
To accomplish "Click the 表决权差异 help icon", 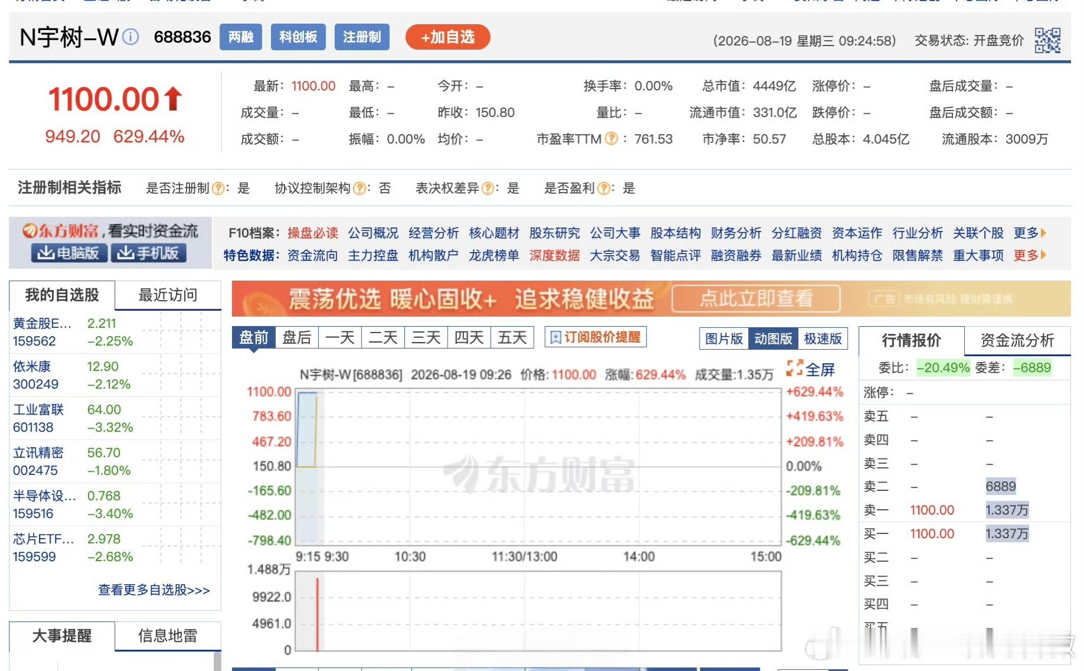I will (x=488, y=188).
